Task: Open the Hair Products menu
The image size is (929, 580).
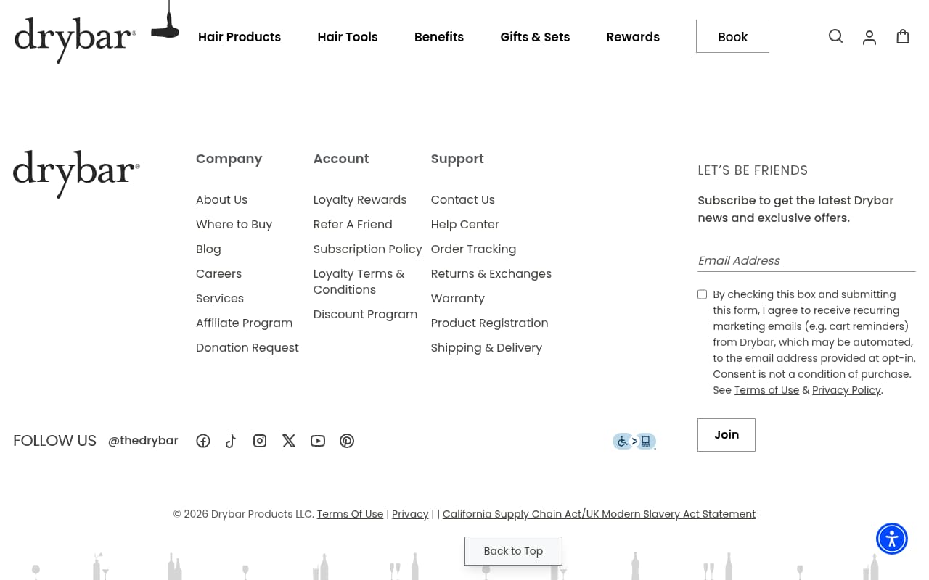Action: click(x=240, y=37)
